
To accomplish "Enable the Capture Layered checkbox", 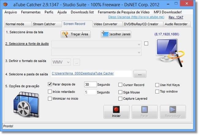I will click(120, 99).
